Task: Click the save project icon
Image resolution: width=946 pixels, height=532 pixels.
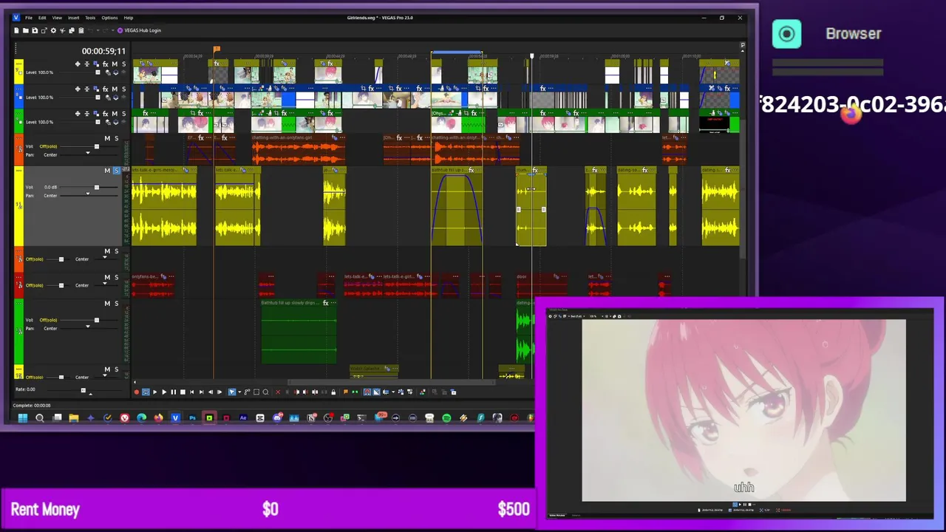Action: [35, 30]
